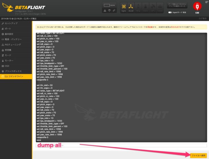This screenshot has width=209, height=159.
Task: Click the Gyro sensor icon
Action: click(x=124, y=7)
